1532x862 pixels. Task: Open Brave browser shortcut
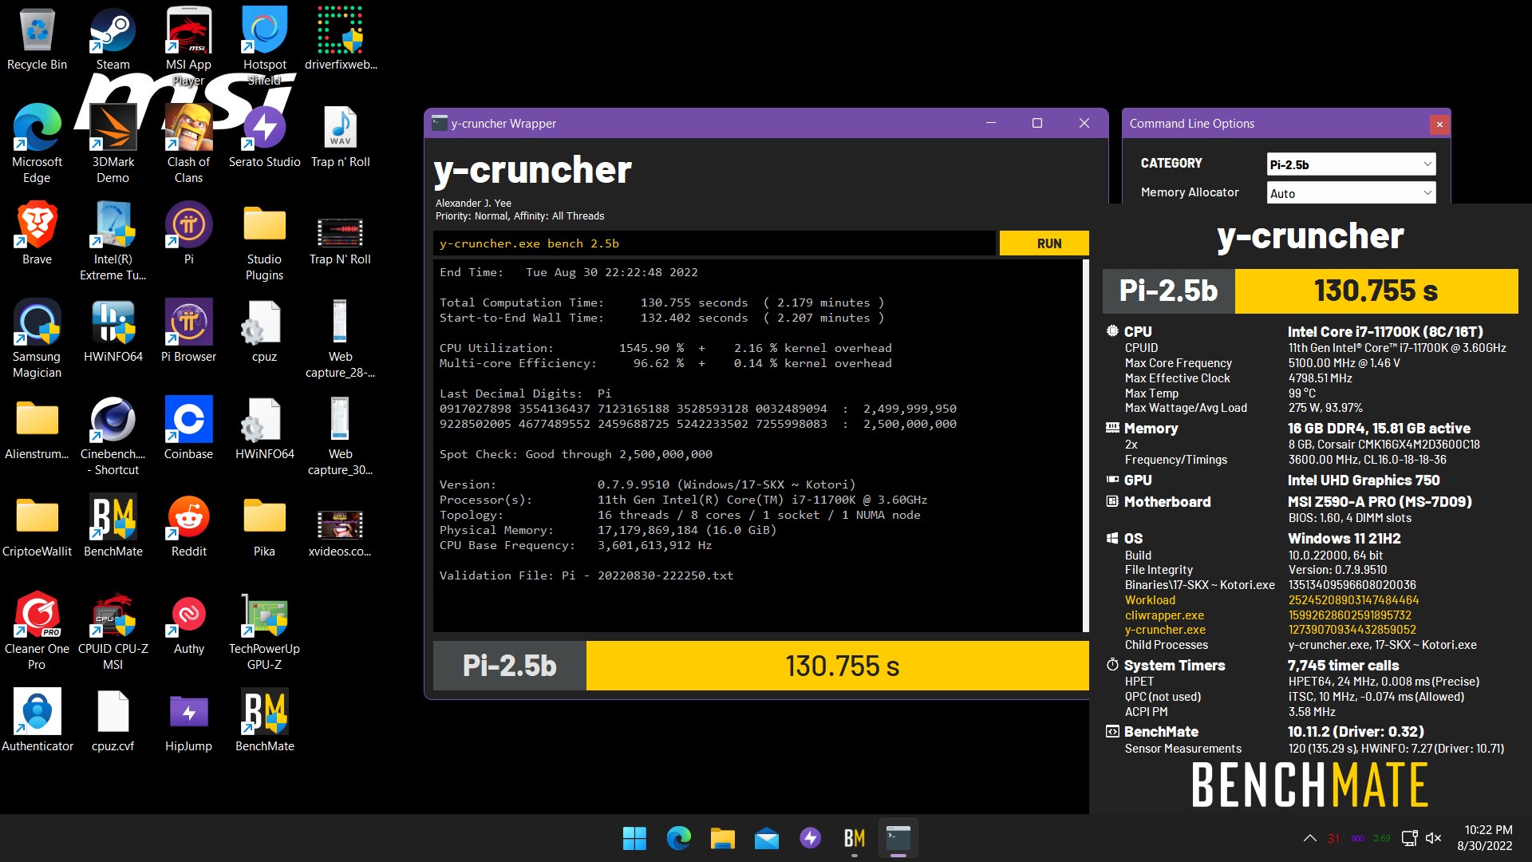tap(37, 235)
